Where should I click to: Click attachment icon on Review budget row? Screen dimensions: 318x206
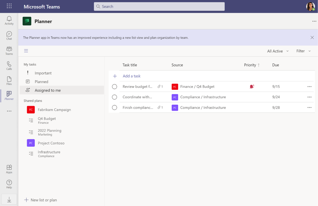(159, 87)
